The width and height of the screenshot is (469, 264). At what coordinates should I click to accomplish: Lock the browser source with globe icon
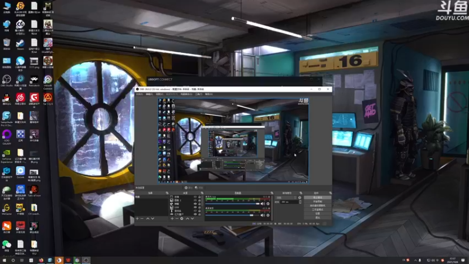click(x=199, y=204)
